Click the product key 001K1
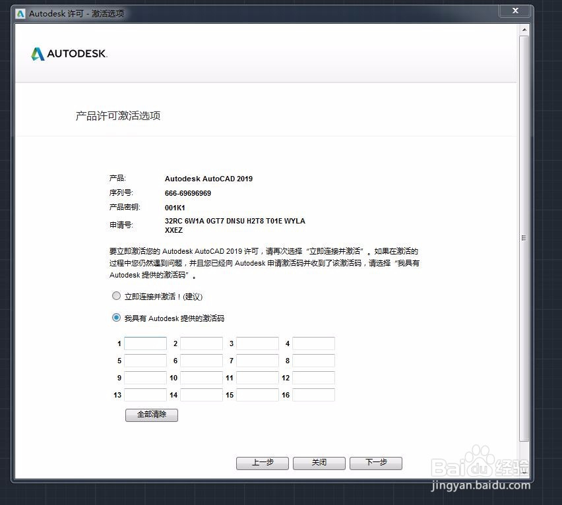This screenshot has width=562, height=505. pyautogui.click(x=175, y=208)
